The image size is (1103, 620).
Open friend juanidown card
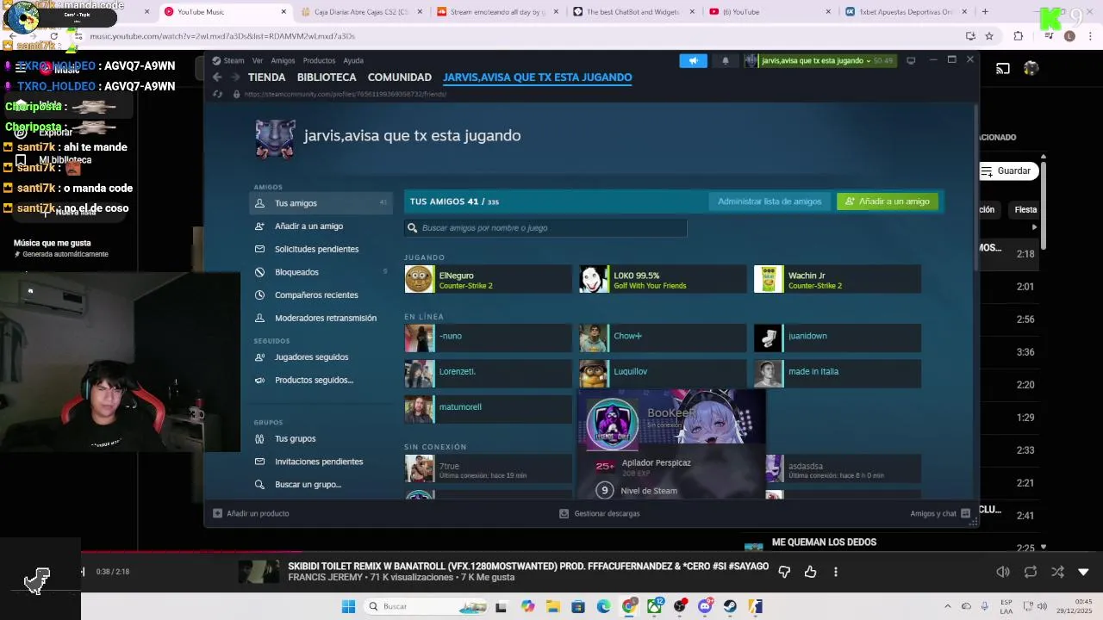coord(838,338)
